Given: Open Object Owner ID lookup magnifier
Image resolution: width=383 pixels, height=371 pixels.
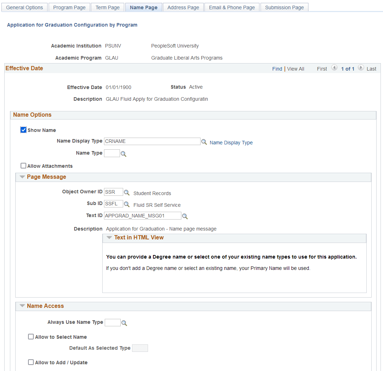Looking at the screenshot, I should 126,192.
